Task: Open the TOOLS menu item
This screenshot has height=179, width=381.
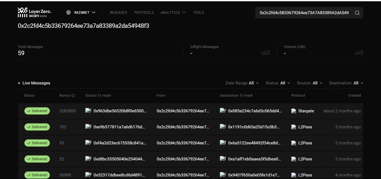Action: point(198,13)
